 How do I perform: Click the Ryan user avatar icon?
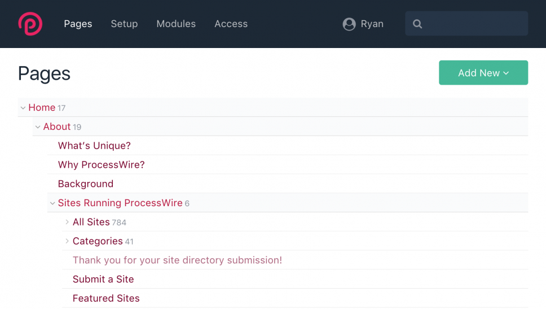[349, 24]
